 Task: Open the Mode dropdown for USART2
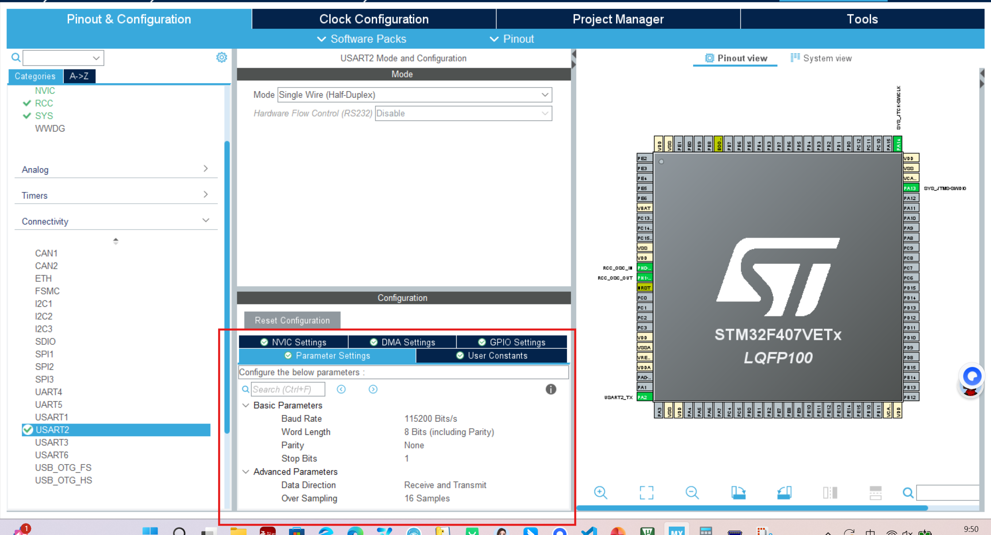pyautogui.click(x=414, y=95)
